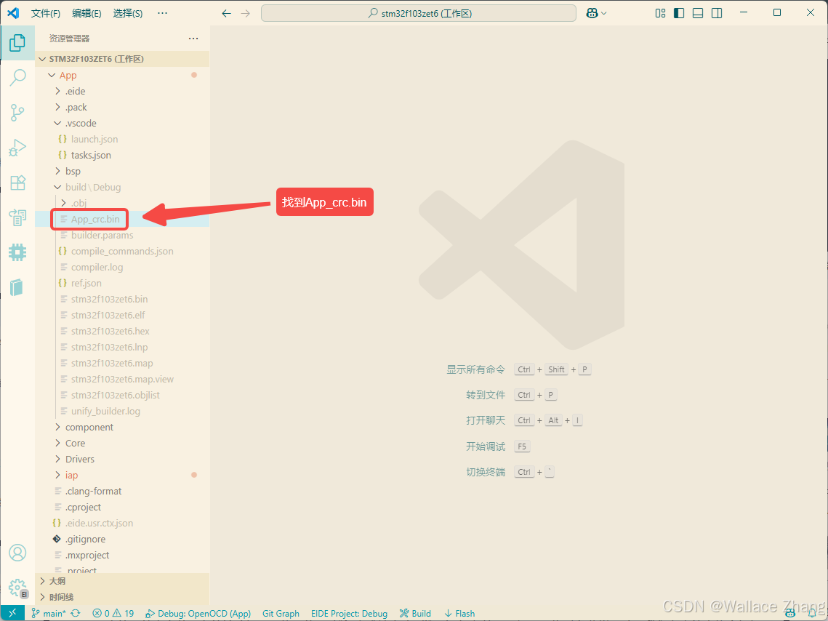Expand the 时间线 timeline section

coord(123,597)
